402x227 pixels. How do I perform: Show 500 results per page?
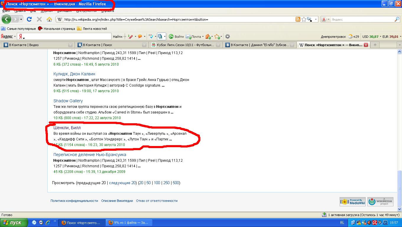[176, 183]
